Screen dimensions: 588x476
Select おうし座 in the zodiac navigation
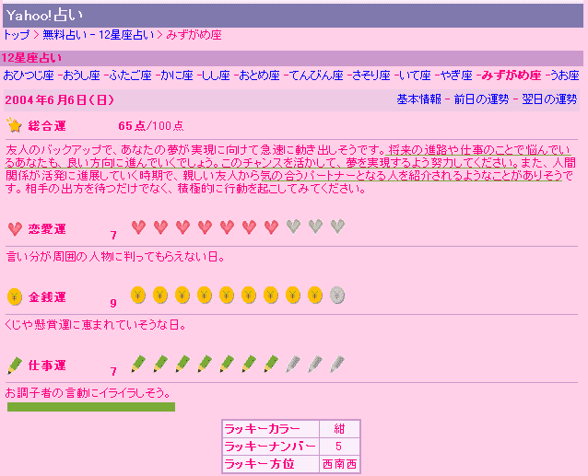coord(81,75)
